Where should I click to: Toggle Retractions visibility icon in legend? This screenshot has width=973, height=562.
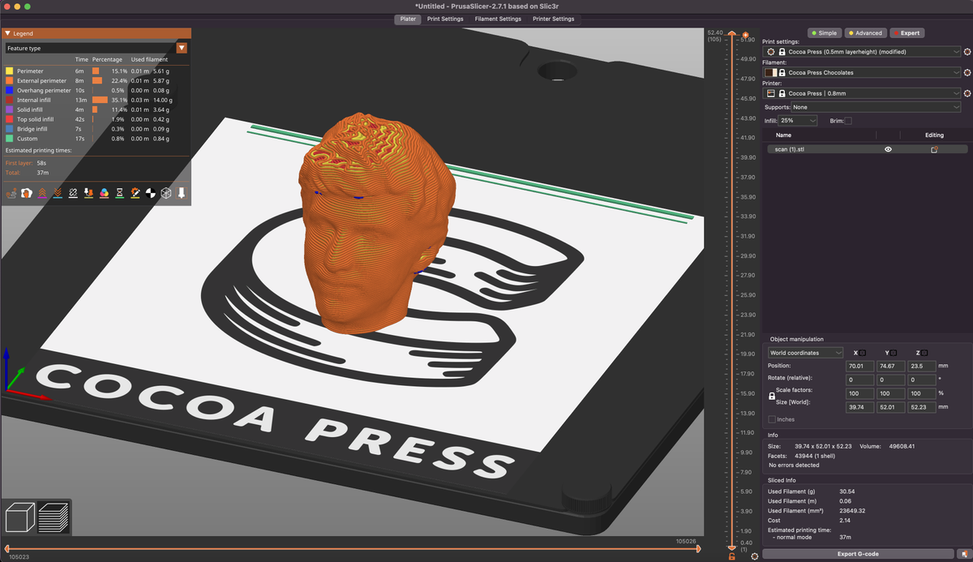(42, 193)
